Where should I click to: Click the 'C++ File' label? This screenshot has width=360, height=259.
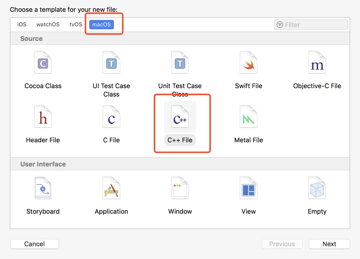point(180,140)
